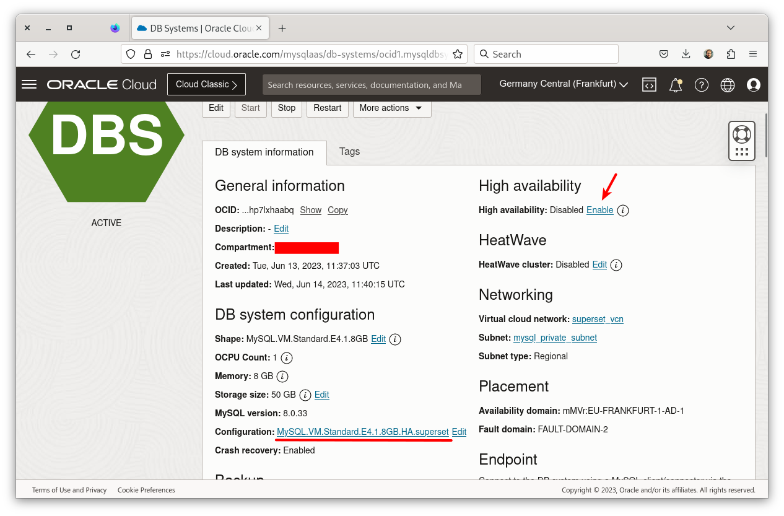Image resolution: width=784 pixels, height=516 pixels.
Task: Focus the Oracle Cloud resource search field
Action: (x=372, y=85)
